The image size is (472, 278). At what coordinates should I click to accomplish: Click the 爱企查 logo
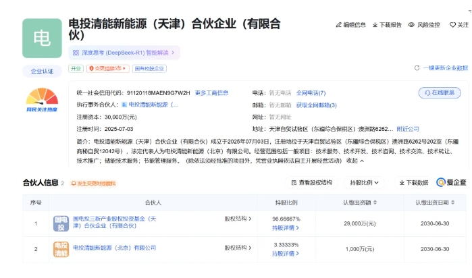451,182
